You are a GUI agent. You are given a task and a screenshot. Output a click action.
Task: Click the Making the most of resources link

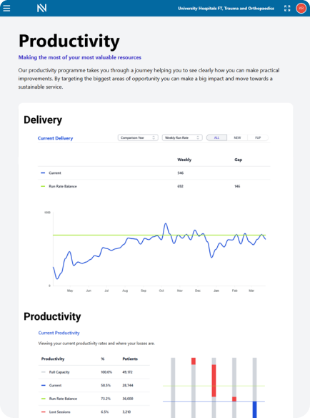[x=80, y=57]
